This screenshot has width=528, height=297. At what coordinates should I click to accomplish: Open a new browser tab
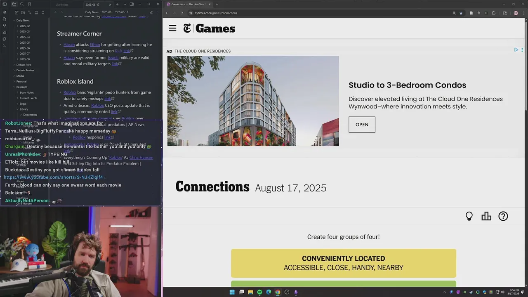coord(217,4)
